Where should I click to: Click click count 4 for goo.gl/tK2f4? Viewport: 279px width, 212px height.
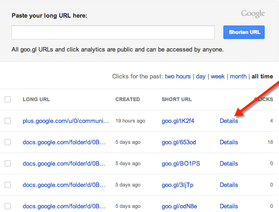point(272,121)
